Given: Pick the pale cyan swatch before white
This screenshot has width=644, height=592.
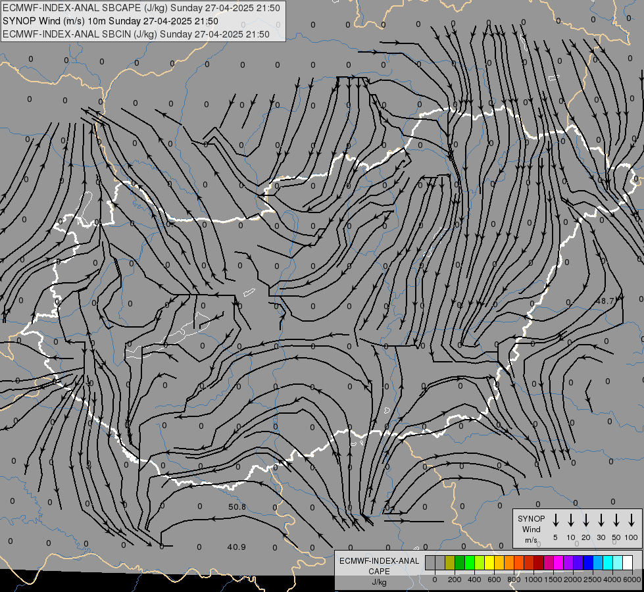Looking at the screenshot, I should coord(618,562).
